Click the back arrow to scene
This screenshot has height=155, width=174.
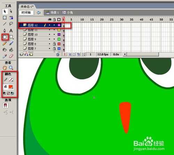(x=39, y=13)
